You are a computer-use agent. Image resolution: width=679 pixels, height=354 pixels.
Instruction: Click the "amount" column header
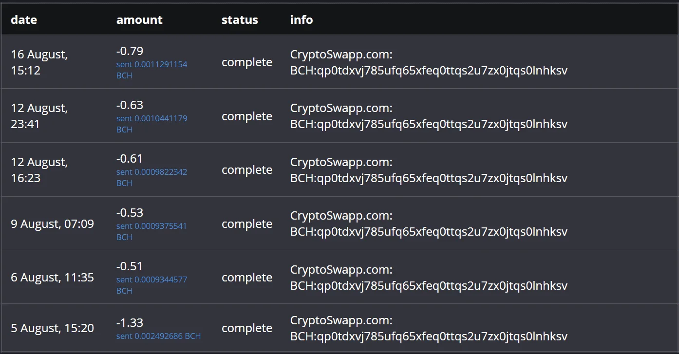(x=139, y=20)
